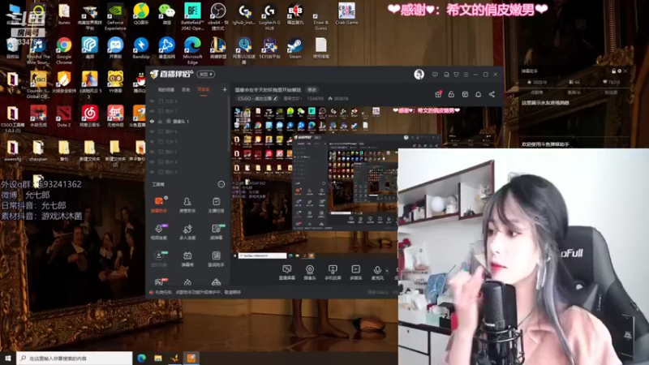This screenshot has height=365, width=649.
Task: Expand the mode pill next to the 直播伴侣 logo
Action: (x=206, y=75)
